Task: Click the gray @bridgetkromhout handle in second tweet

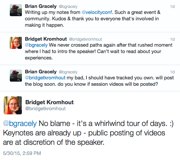Action: (x=85, y=39)
